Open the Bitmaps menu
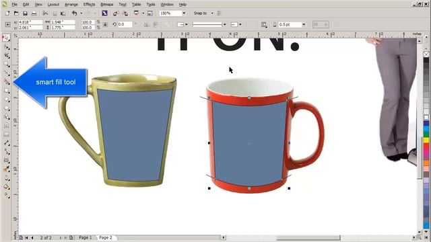 click(x=107, y=5)
